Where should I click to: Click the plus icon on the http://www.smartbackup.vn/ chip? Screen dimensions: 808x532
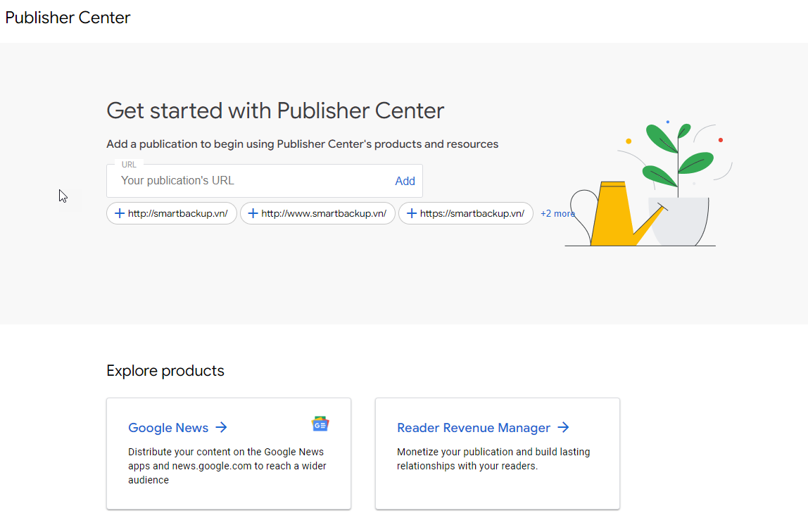(253, 213)
